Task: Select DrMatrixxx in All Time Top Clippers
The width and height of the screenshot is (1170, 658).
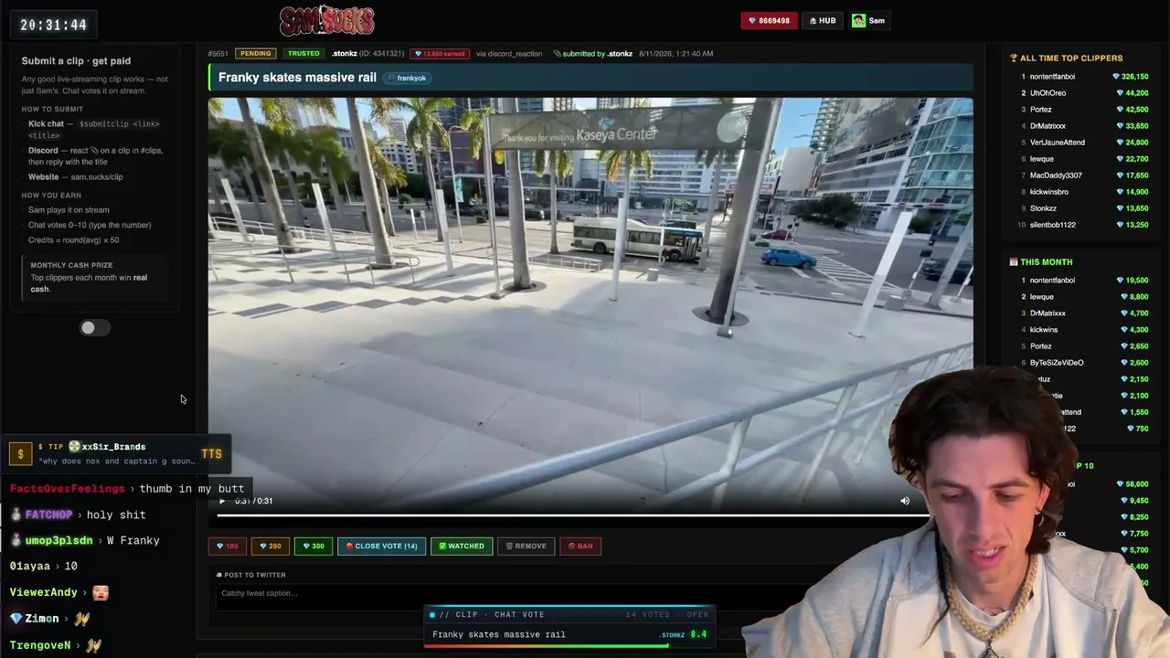Action: pos(1048,126)
